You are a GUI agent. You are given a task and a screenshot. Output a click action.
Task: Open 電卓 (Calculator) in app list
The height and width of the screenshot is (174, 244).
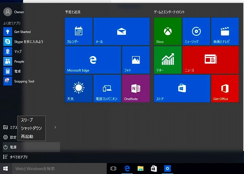click(x=31, y=72)
